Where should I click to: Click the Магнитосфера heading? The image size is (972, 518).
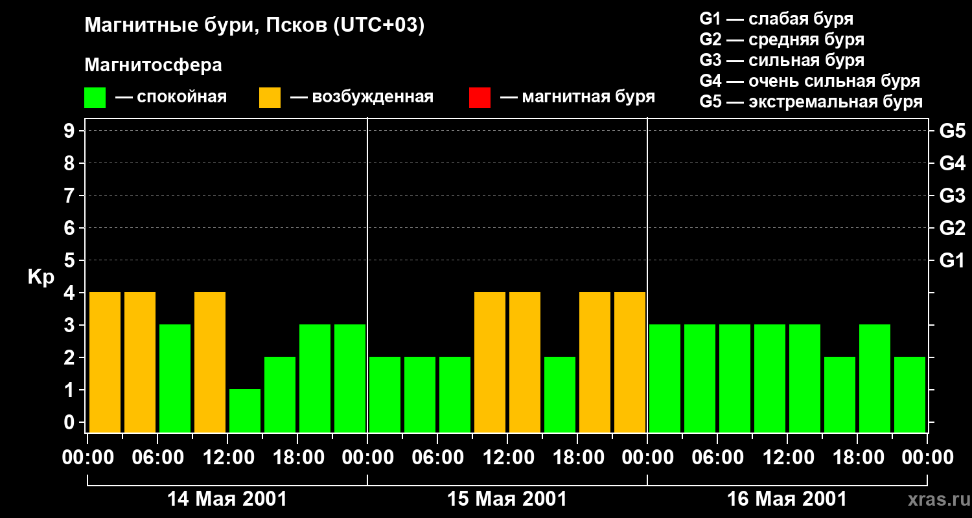(153, 65)
